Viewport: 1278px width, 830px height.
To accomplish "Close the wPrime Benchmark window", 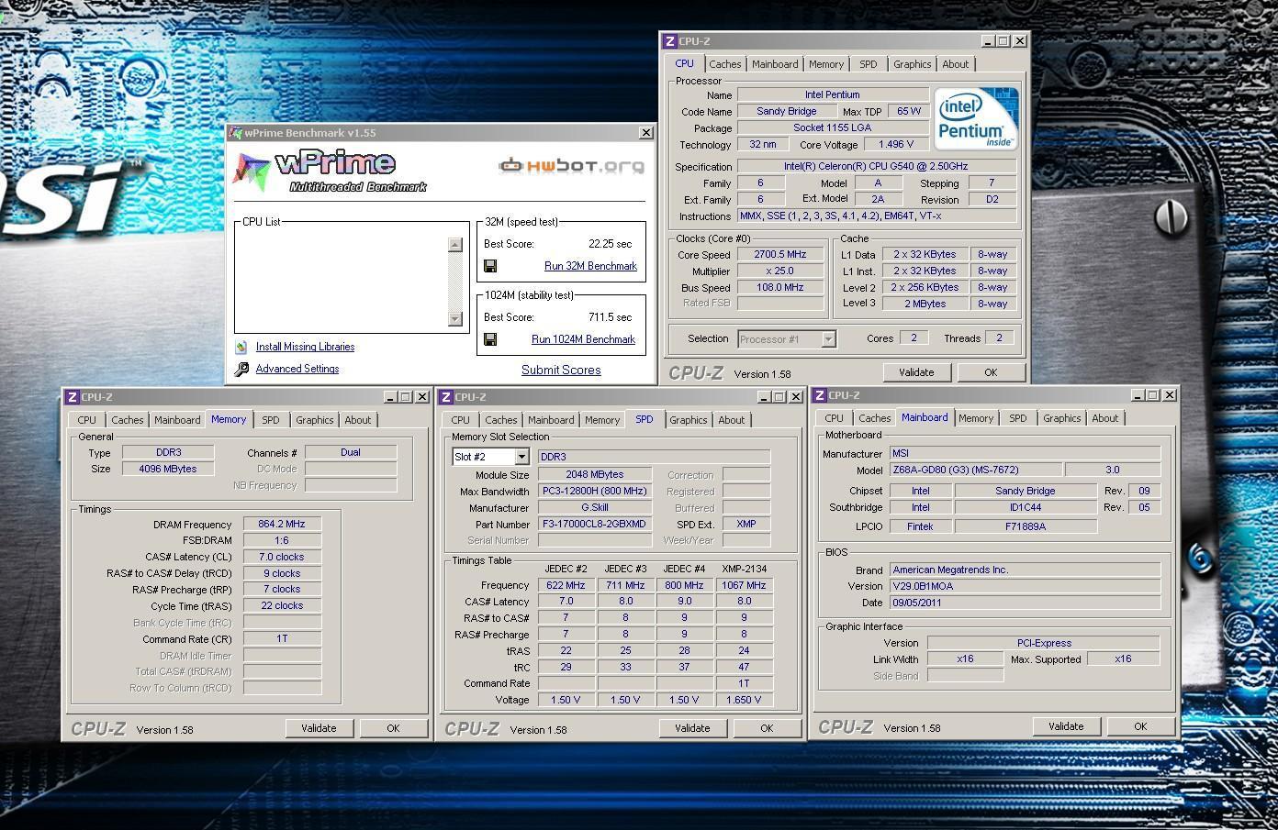I will (646, 133).
